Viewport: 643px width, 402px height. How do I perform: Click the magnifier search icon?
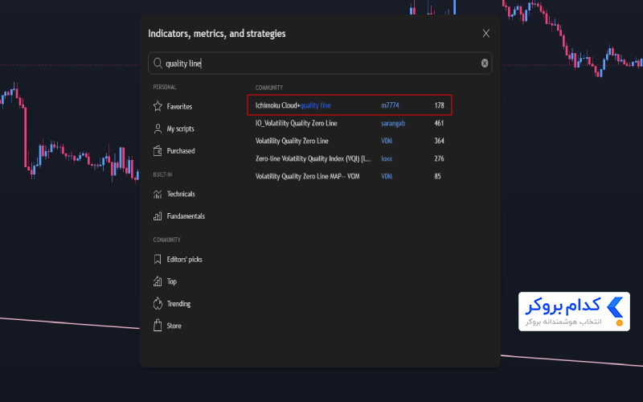click(158, 63)
